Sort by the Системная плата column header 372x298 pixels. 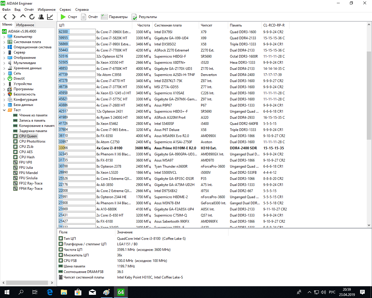point(176,25)
